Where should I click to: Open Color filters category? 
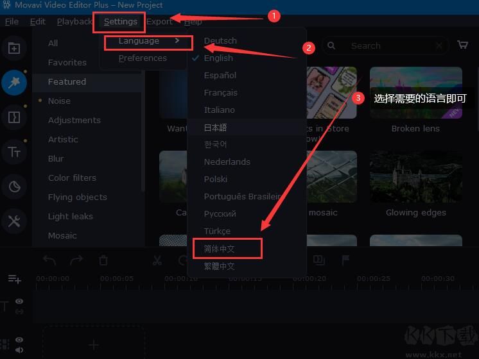72,178
